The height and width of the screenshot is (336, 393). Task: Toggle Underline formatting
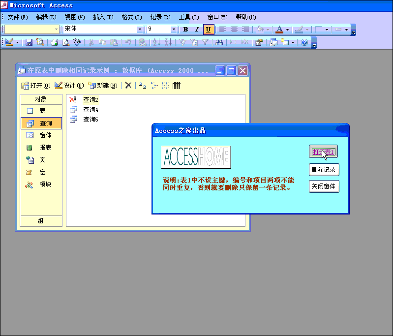[208, 30]
